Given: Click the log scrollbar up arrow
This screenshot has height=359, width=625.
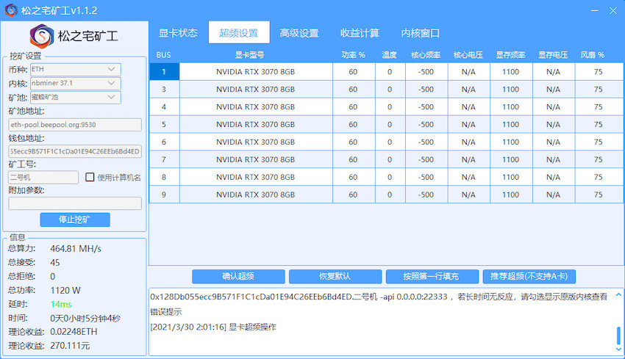Looking at the screenshot, I should point(618,295).
